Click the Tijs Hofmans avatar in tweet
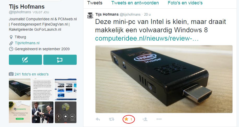The image size is (239, 127). point(90,16)
